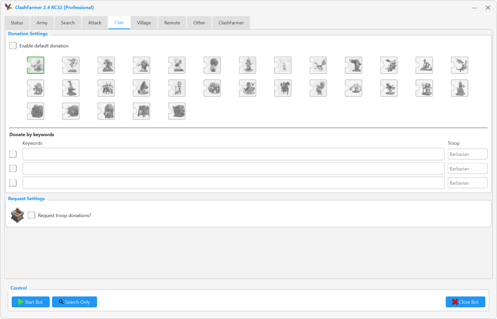The width and height of the screenshot is (497, 319).
Task: Click the Close Bot button
Action: point(465,302)
